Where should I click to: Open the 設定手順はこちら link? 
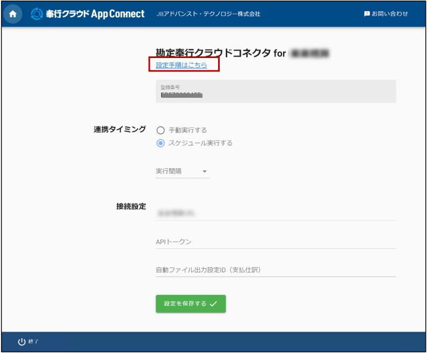[x=182, y=65]
